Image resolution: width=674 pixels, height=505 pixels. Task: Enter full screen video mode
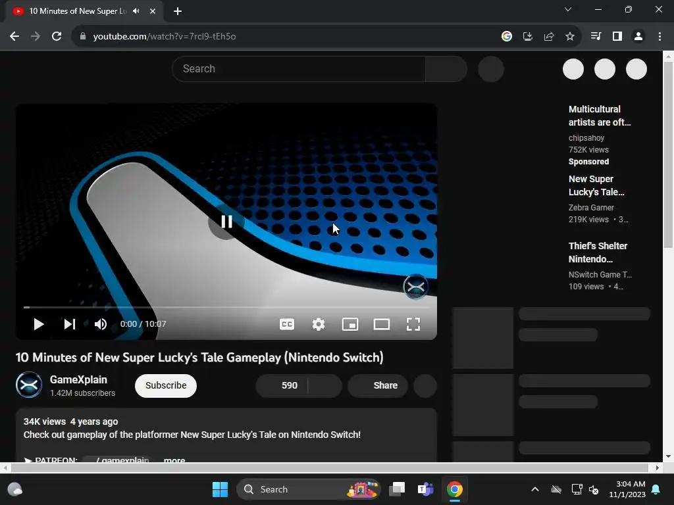pos(413,324)
